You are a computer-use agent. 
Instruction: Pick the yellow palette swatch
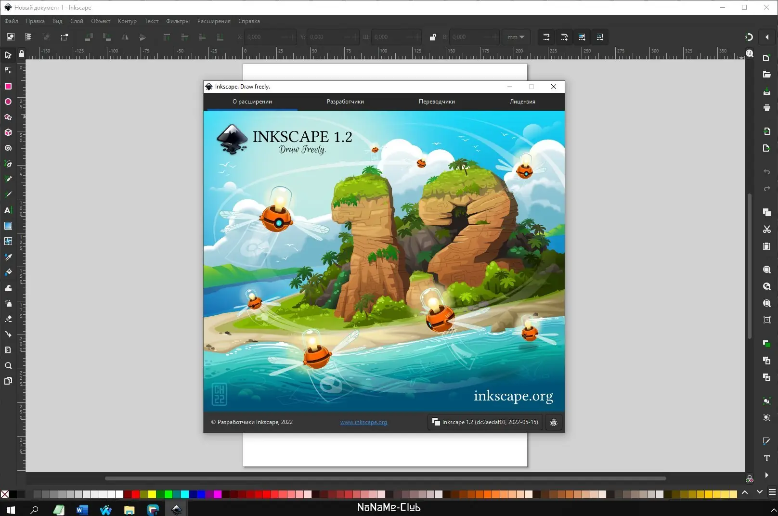coord(152,494)
